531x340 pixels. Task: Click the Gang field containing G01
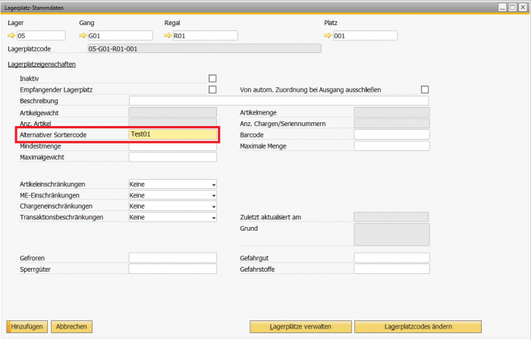(x=120, y=36)
